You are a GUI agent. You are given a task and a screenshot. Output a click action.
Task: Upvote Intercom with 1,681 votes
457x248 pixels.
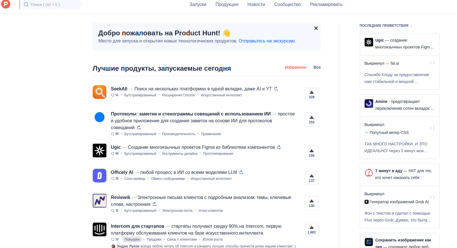pos(312,229)
